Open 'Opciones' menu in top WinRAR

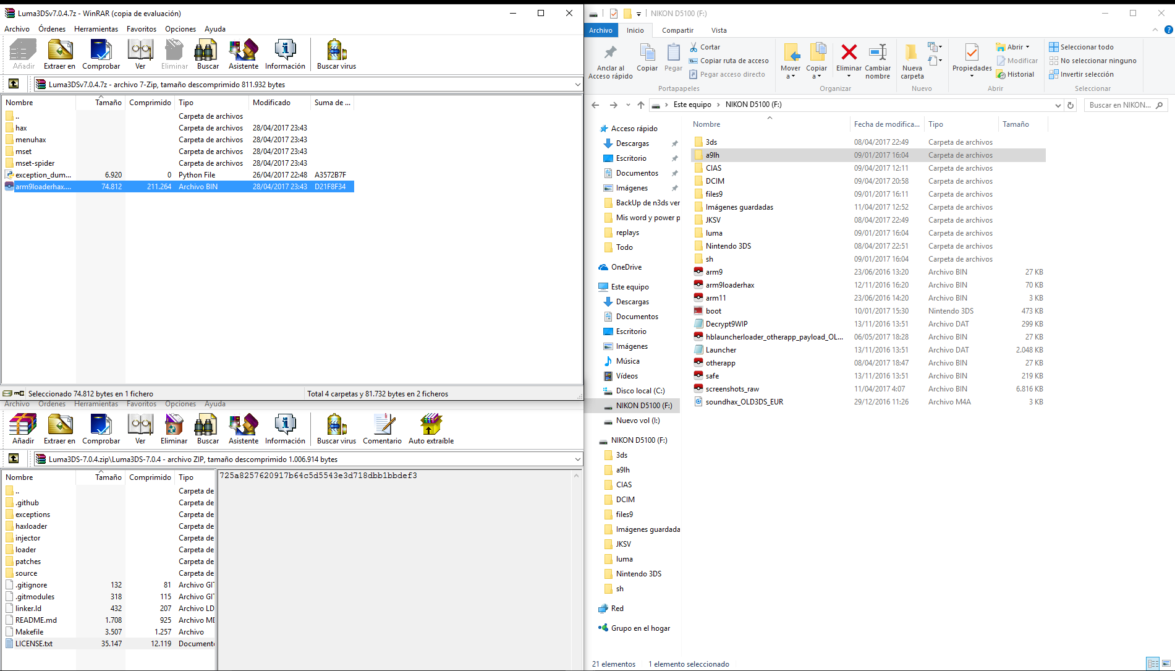[x=180, y=29]
